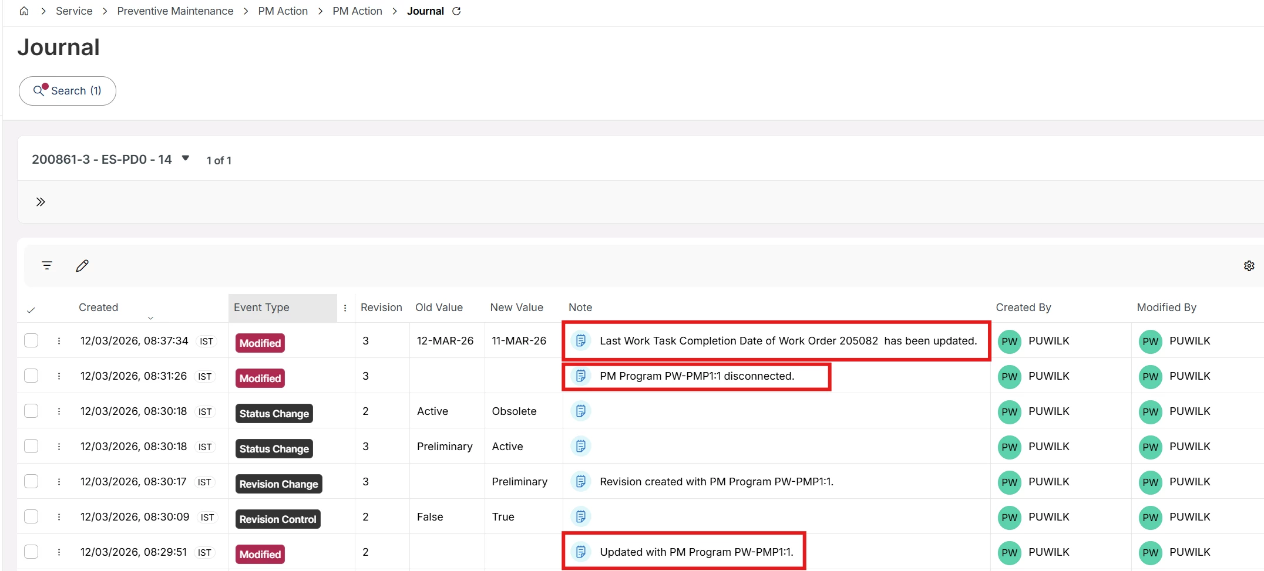Click note 'Revision created with PM Program PW-PMP1:1.'
Viewport: 1264px width, 571px height.
tap(717, 481)
